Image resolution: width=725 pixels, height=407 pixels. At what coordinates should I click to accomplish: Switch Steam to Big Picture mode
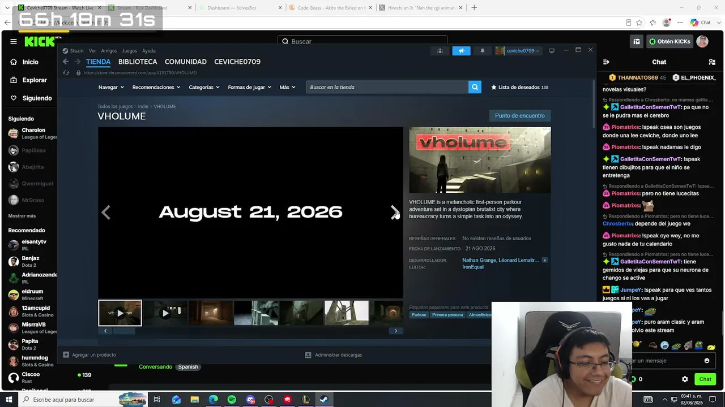pyautogui.click(x=552, y=51)
